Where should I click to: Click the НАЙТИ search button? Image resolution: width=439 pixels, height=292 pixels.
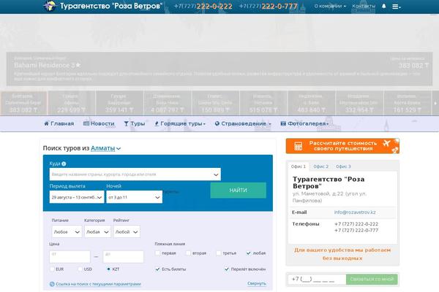click(239, 191)
